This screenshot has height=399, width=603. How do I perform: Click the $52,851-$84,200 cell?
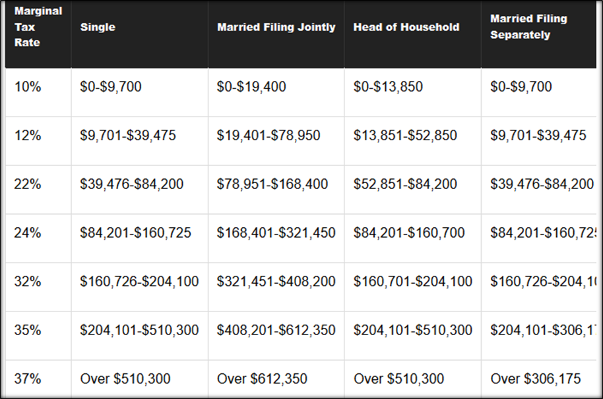tap(405, 184)
